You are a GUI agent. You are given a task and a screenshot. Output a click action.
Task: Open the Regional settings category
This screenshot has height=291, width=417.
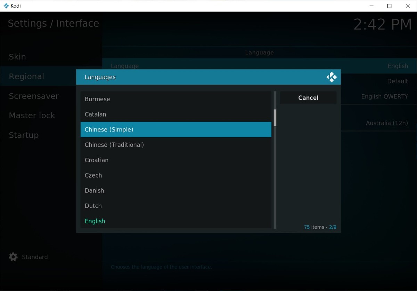[x=51, y=76]
